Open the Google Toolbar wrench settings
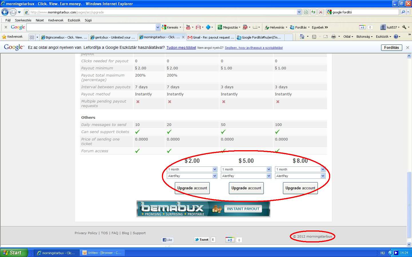This screenshot has width=412, height=257. pyautogui.click(x=404, y=27)
